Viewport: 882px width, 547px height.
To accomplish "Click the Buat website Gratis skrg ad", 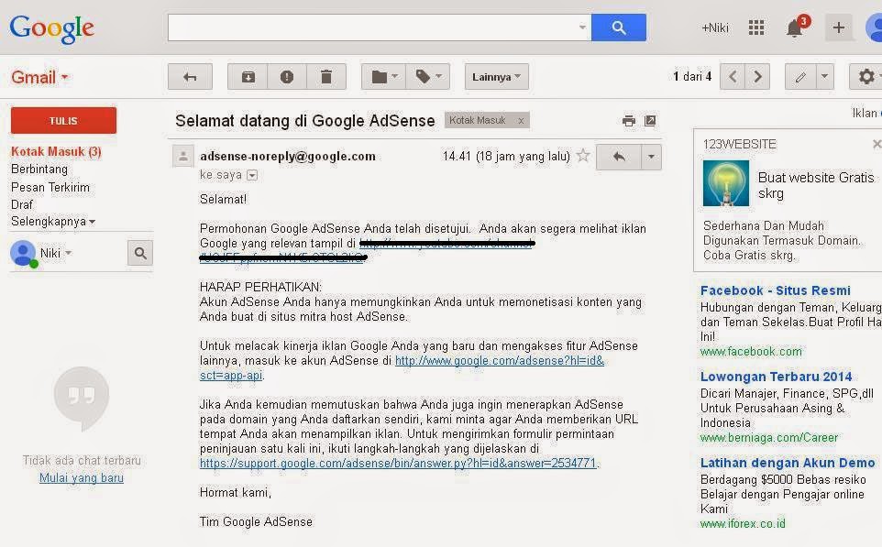I will (x=816, y=185).
